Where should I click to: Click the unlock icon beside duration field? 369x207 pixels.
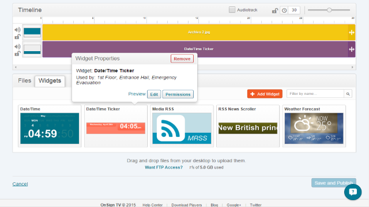pos(275,10)
